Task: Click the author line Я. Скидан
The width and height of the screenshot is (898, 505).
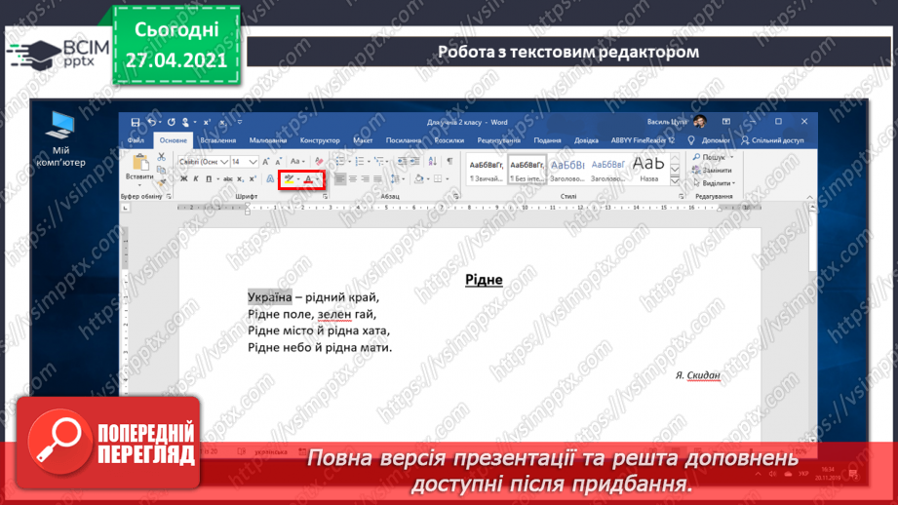Action: 697,375
